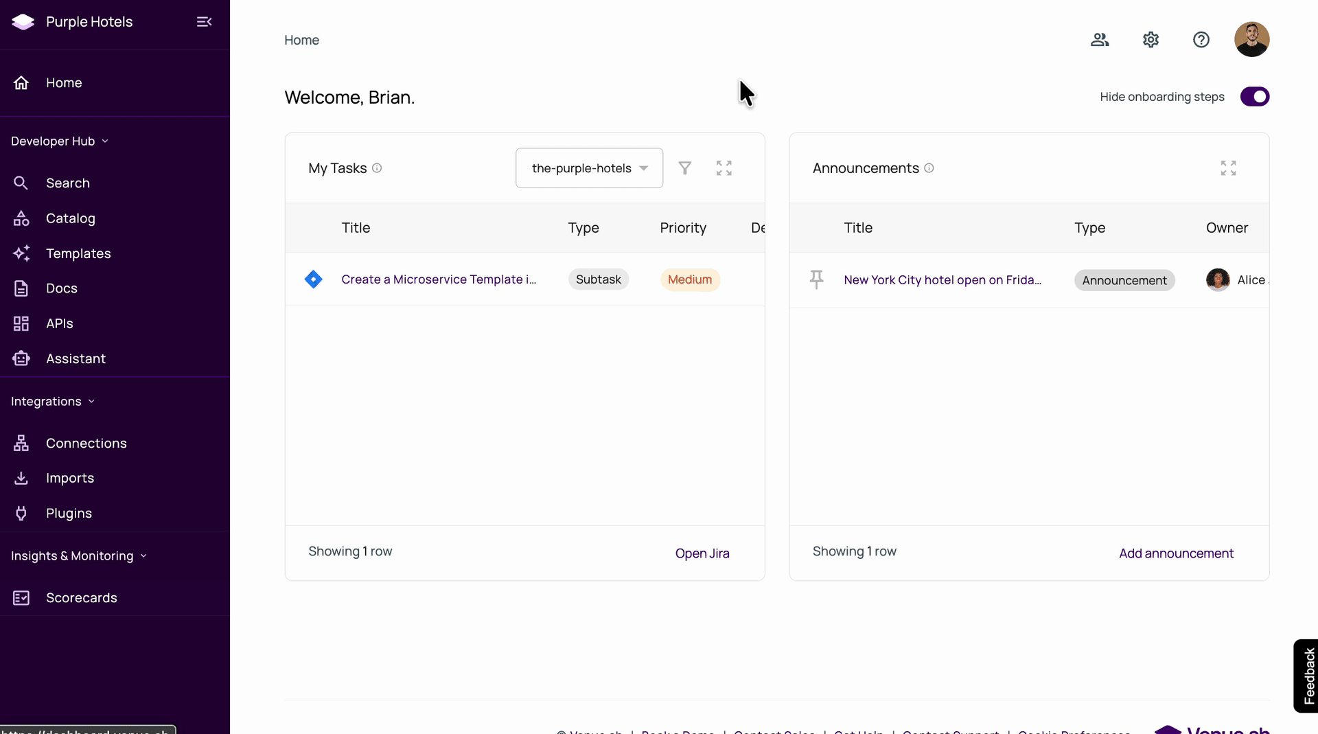Click Add announcement link
This screenshot has height=734, width=1318.
1175,553
